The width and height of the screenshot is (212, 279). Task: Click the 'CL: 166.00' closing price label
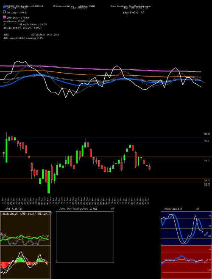pyautogui.click(x=79, y=8)
